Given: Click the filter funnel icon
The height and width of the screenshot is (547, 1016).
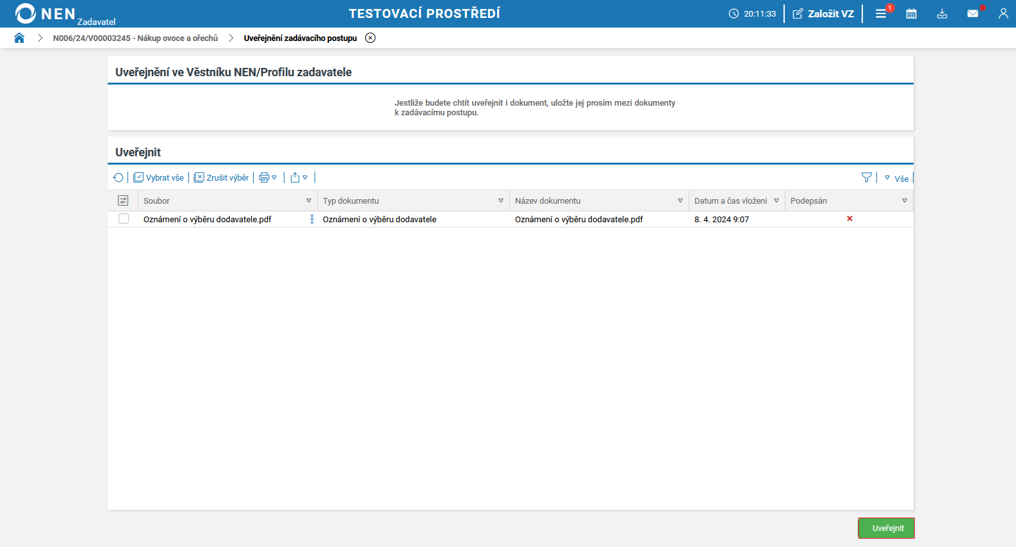Looking at the screenshot, I should point(867,177).
